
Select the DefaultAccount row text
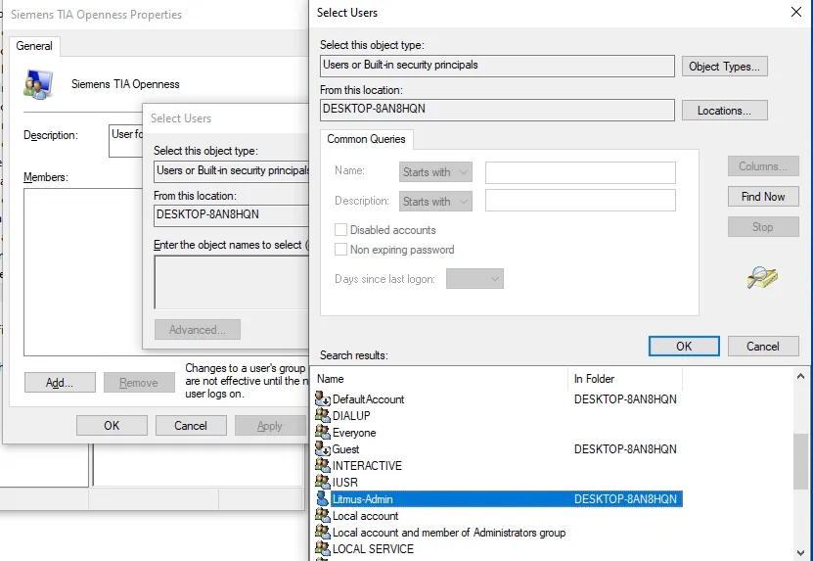[x=368, y=399]
